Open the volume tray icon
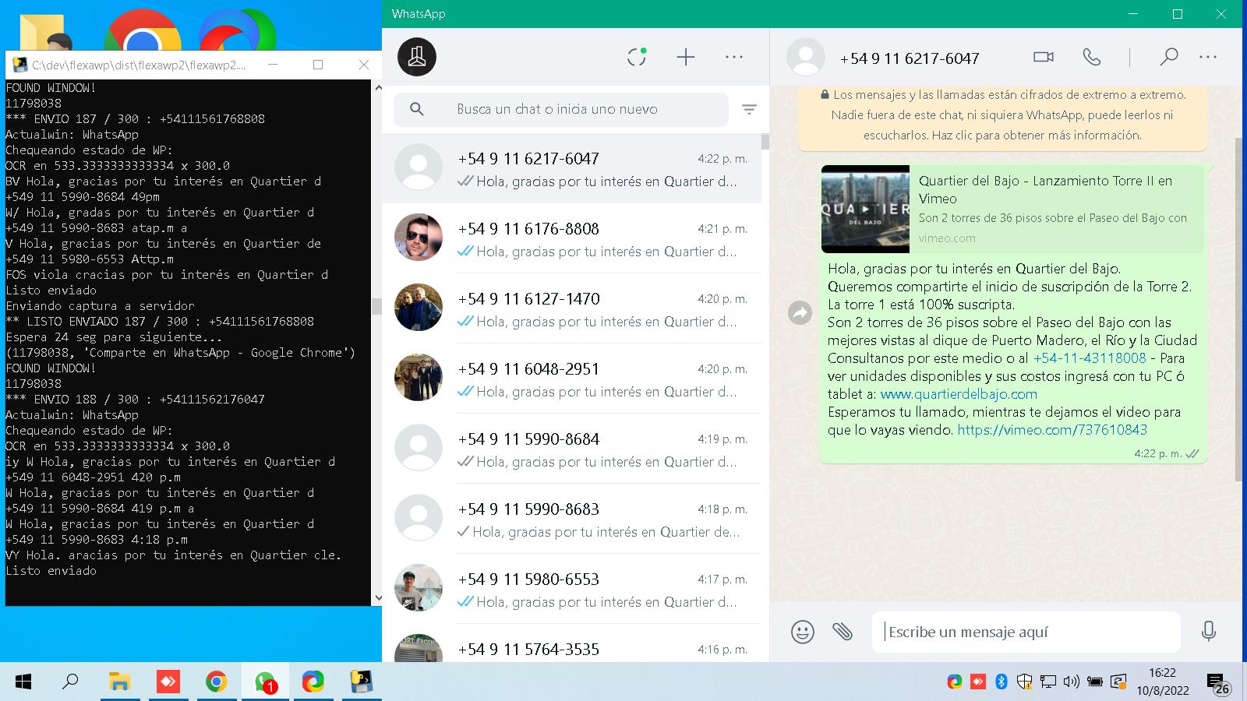1247x701 pixels. click(x=1071, y=682)
